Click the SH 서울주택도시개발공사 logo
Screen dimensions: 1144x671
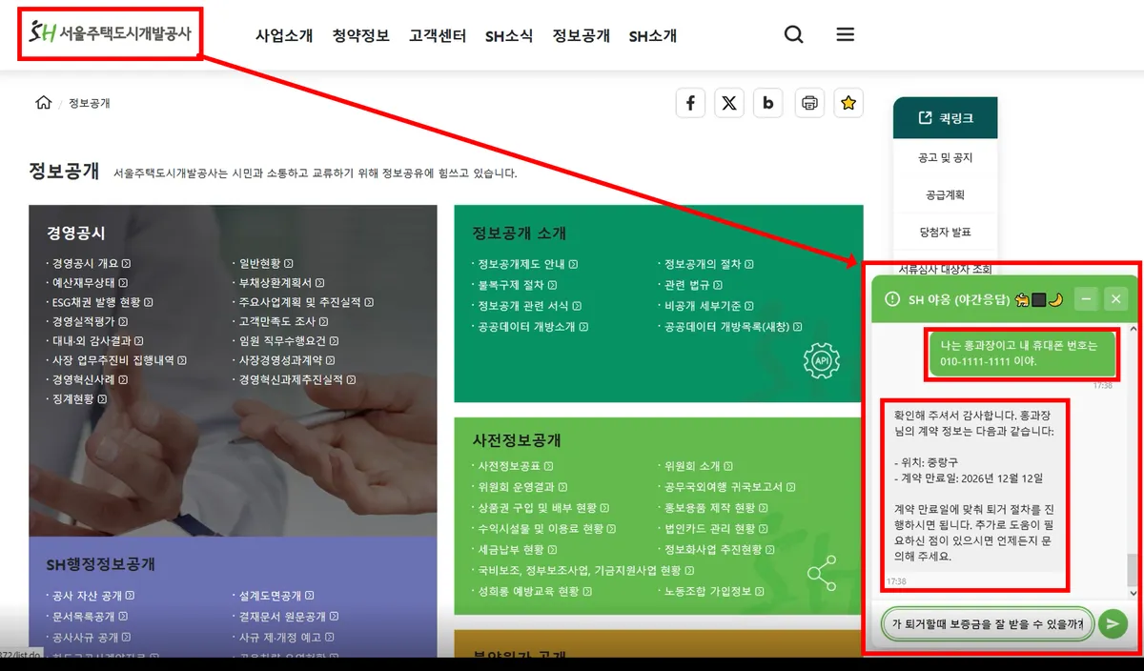coord(110,34)
